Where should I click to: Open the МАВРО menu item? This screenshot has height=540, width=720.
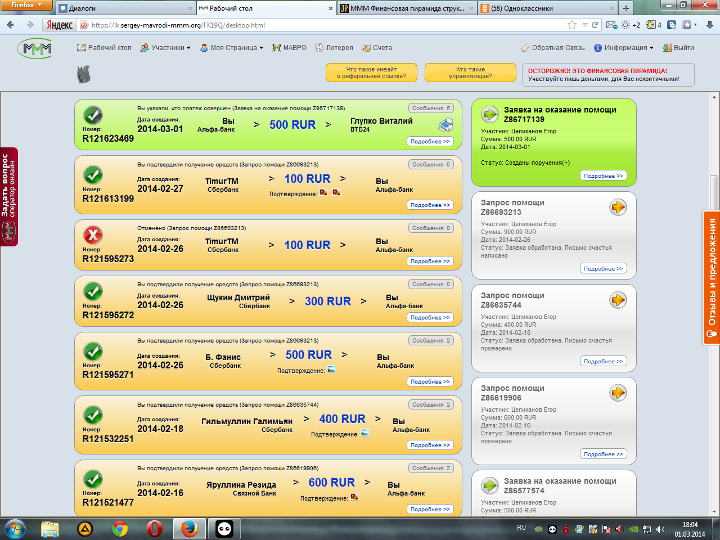[289, 48]
